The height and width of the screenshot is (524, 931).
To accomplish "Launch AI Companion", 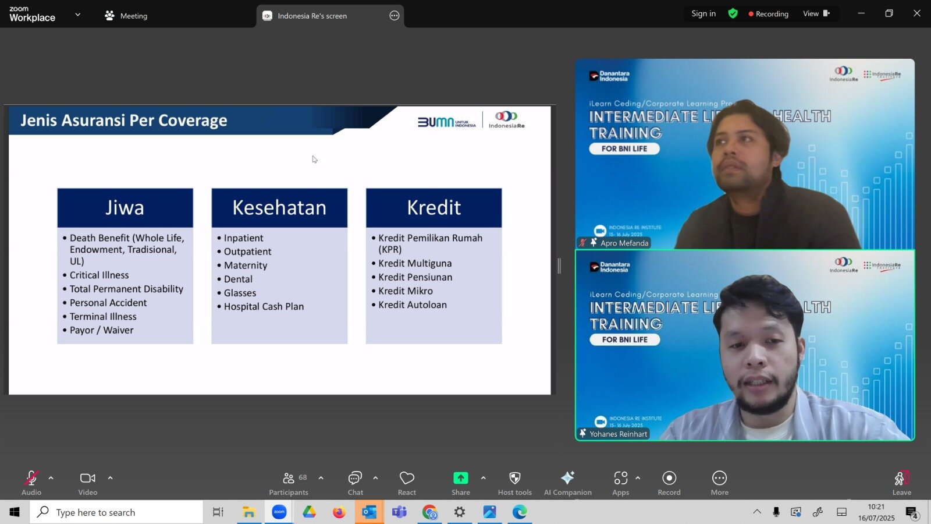I will (567, 483).
